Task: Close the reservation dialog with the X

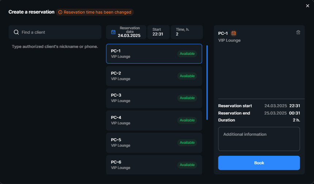Action: tap(307, 6)
